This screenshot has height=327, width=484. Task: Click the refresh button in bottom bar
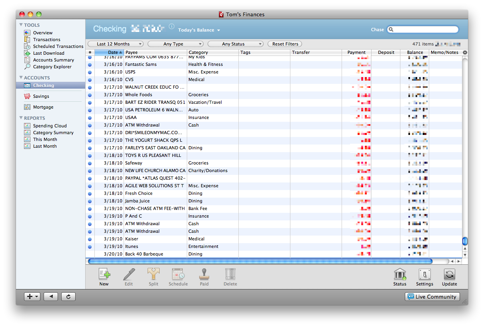[x=68, y=297]
